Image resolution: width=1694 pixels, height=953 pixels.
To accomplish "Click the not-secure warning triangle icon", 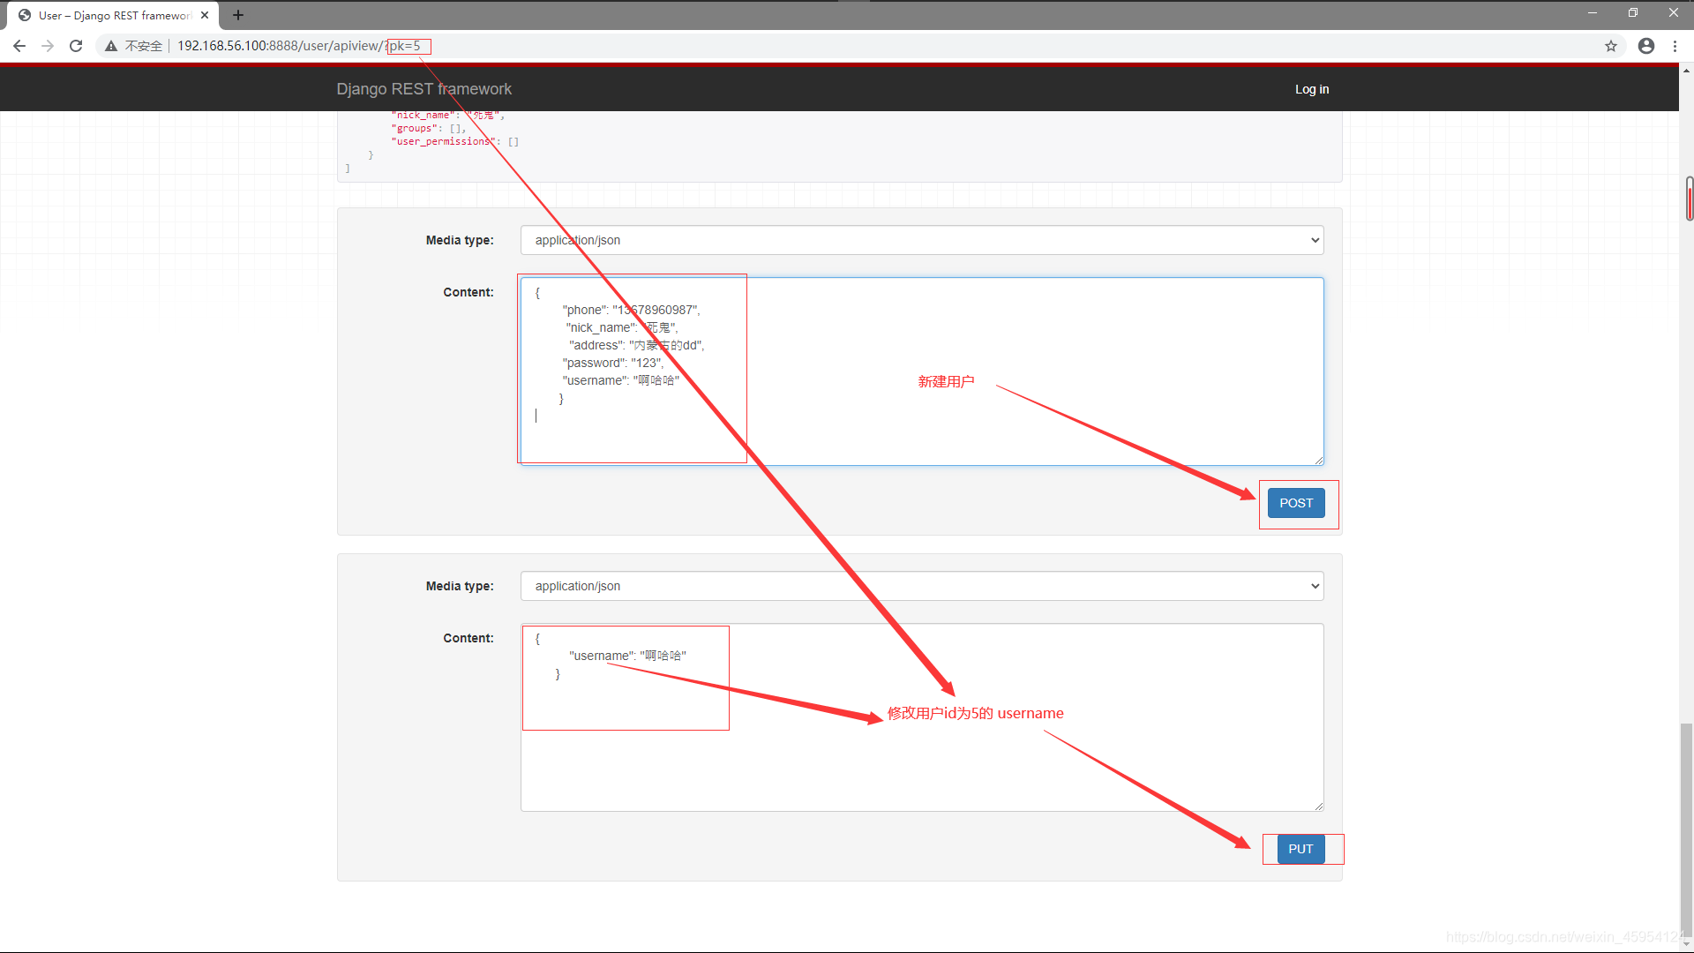I will coord(111,46).
